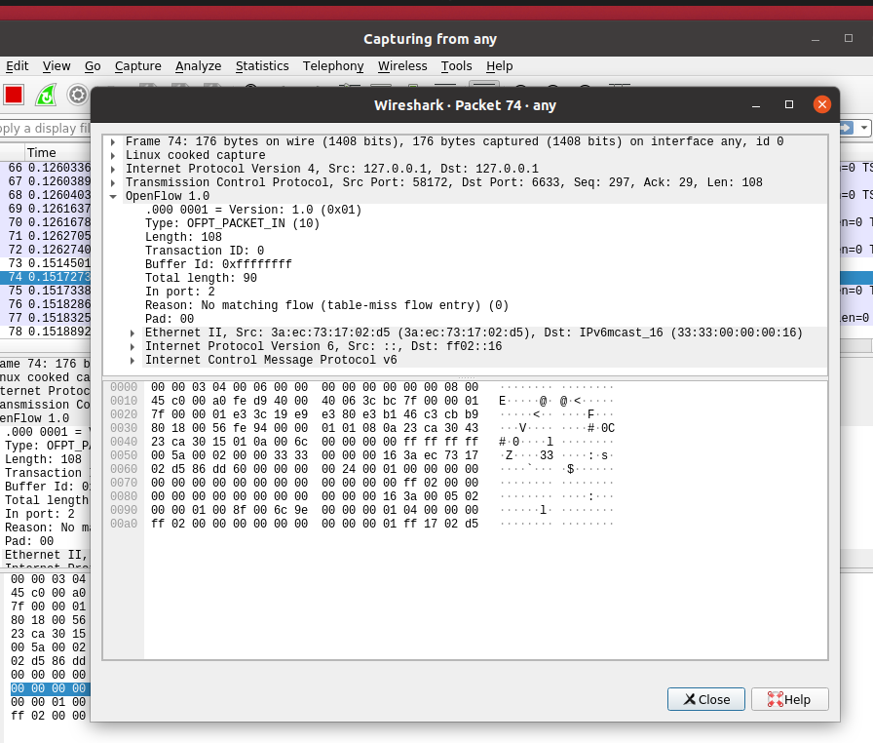
Task: Select the Reason: No matching flow field
Action: click(x=326, y=305)
